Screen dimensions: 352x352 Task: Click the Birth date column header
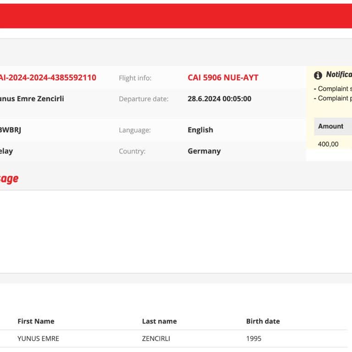tap(263, 321)
